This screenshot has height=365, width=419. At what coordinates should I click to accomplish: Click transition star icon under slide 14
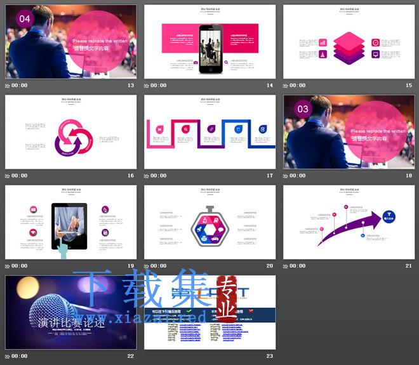(146, 86)
